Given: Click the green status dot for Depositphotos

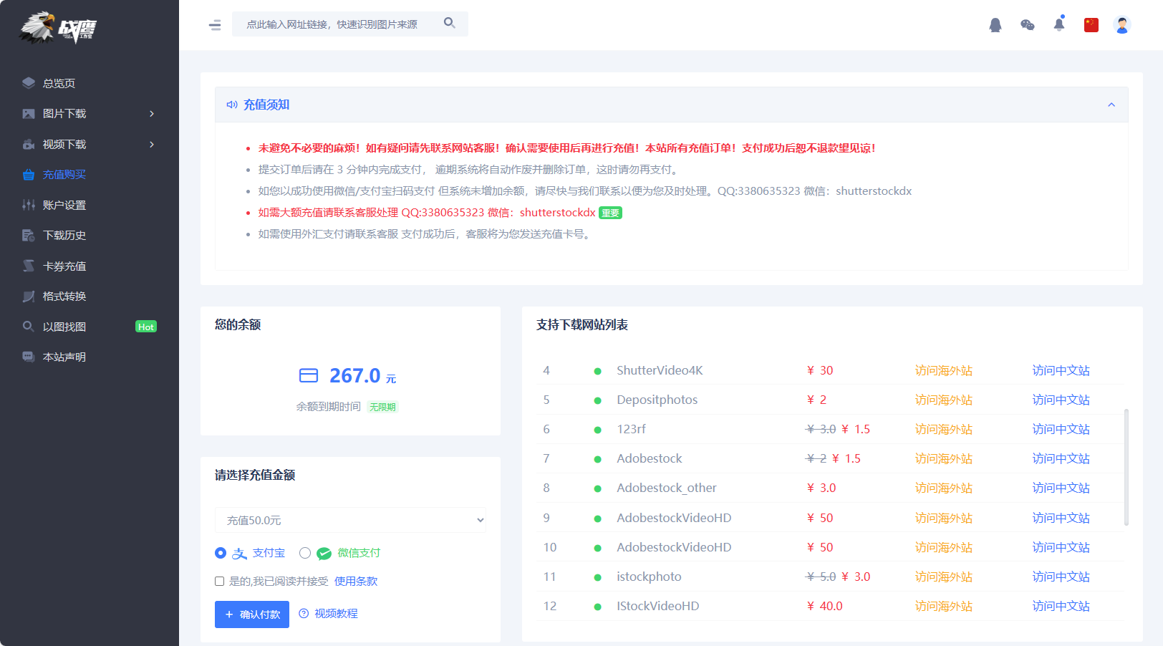Looking at the screenshot, I should coord(597,400).
